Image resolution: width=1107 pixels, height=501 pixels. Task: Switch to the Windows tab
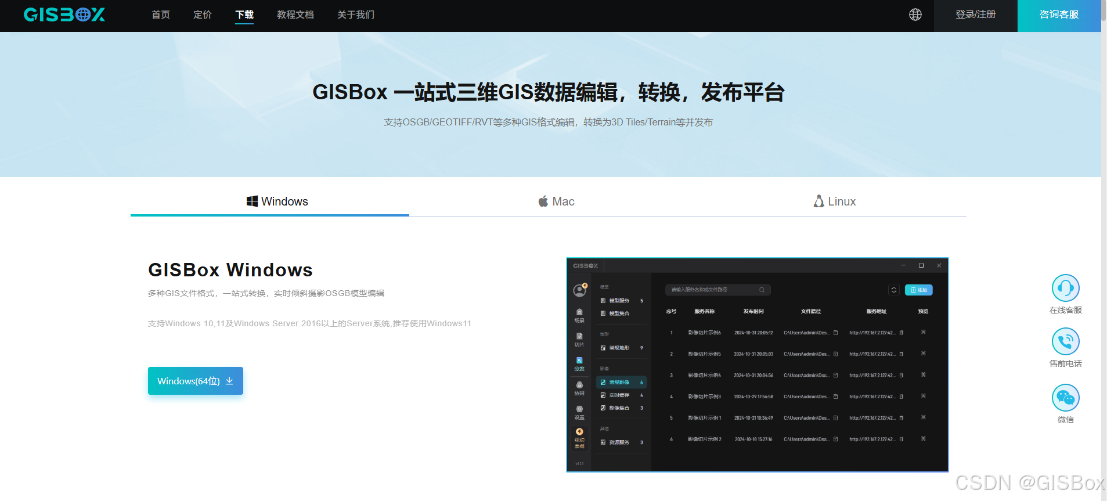coord(270,201)
